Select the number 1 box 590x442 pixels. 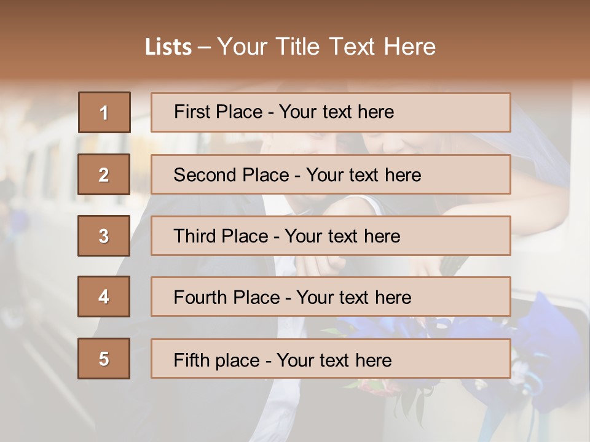coord(104,112)
